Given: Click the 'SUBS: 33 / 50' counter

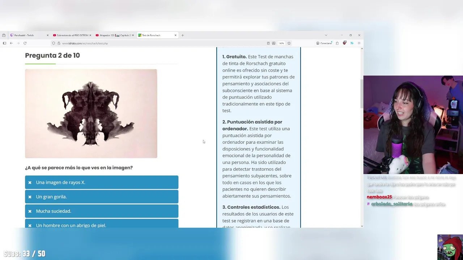Looking at the screenshot, I should (25, 254).
